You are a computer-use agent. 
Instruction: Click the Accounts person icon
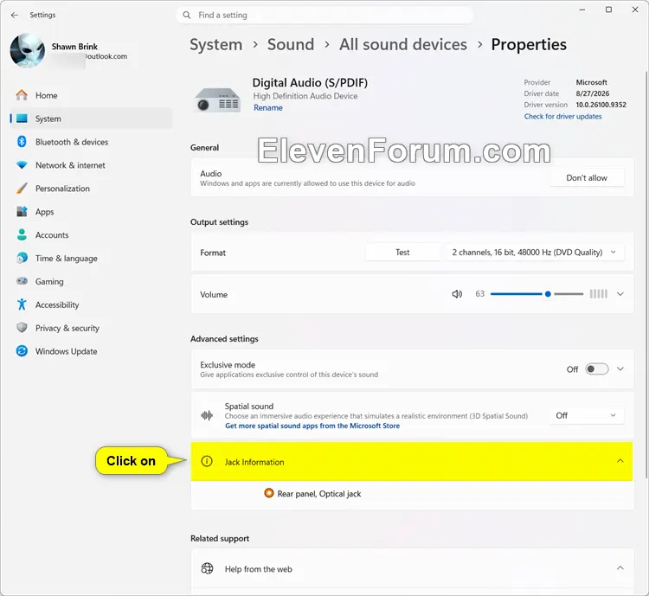(x=22, y=234)
